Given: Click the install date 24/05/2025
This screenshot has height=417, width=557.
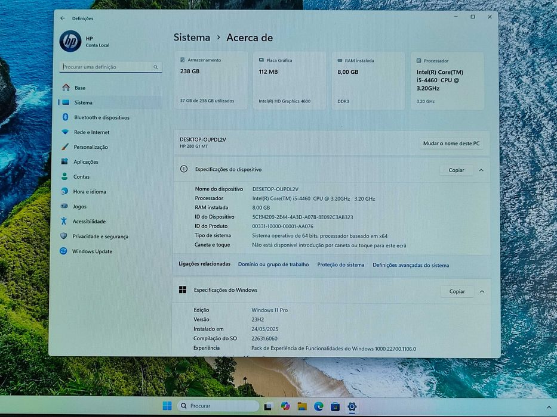Looking at the screenshot, I should [264, 329].
